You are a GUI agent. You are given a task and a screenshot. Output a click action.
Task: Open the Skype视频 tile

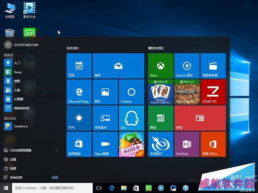[105, 144]
